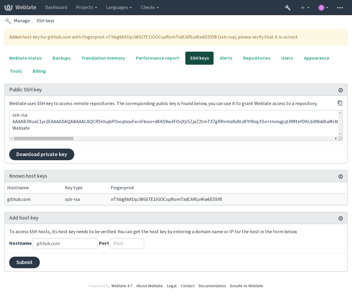Focus the Port input field
This screenshot has height=297, width=352.
click(x=127, y=243)
